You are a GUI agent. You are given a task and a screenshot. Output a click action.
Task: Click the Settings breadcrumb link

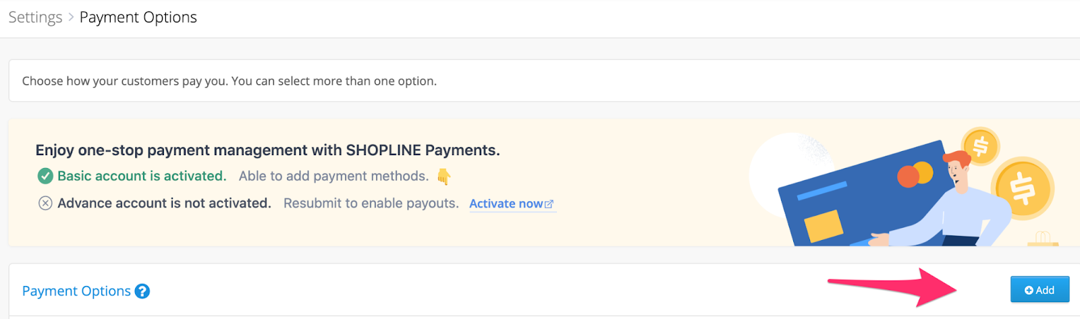point(35,18)
